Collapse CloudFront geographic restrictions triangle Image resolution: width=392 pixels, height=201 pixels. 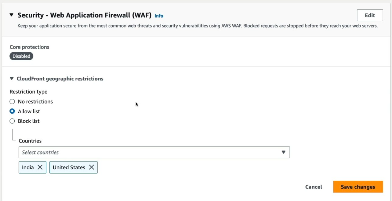coord(12,79)
